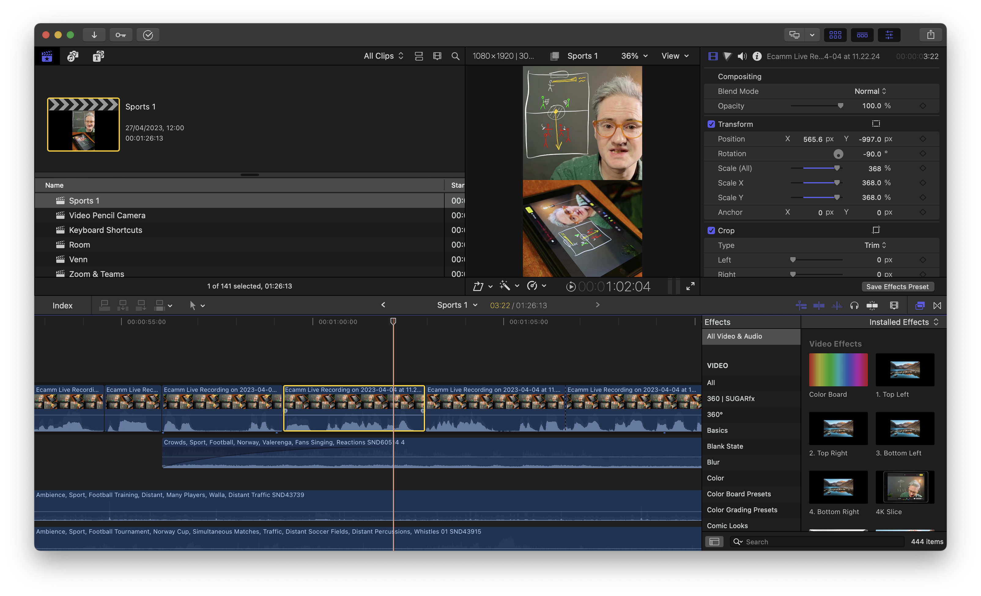The height and width of the screenshot is (596, 981).
Task: Select Color Board Presets effects category
Action: [739, 494]
